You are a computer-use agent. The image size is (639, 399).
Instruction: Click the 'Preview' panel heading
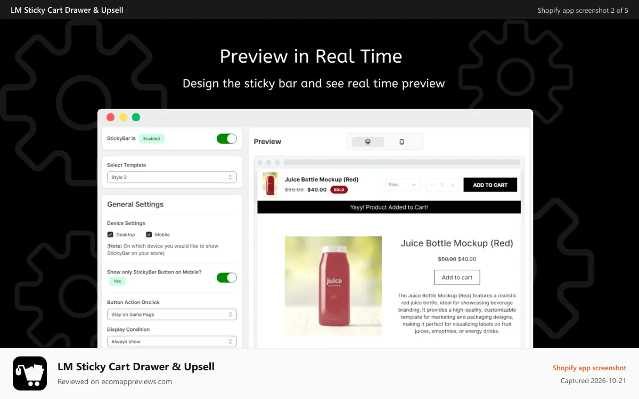coord(267,142)
